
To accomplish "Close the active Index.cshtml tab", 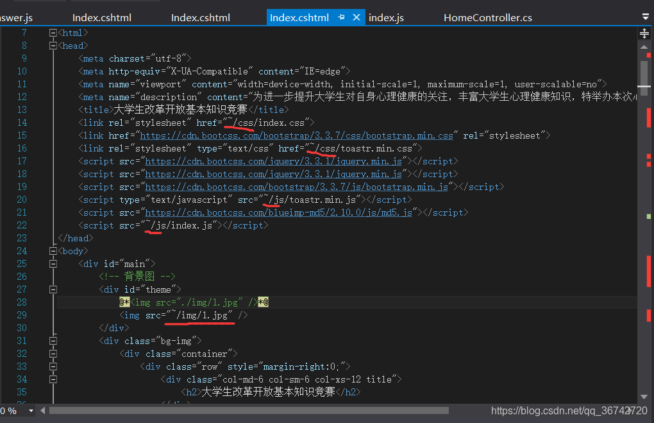I will coord(356,17).
